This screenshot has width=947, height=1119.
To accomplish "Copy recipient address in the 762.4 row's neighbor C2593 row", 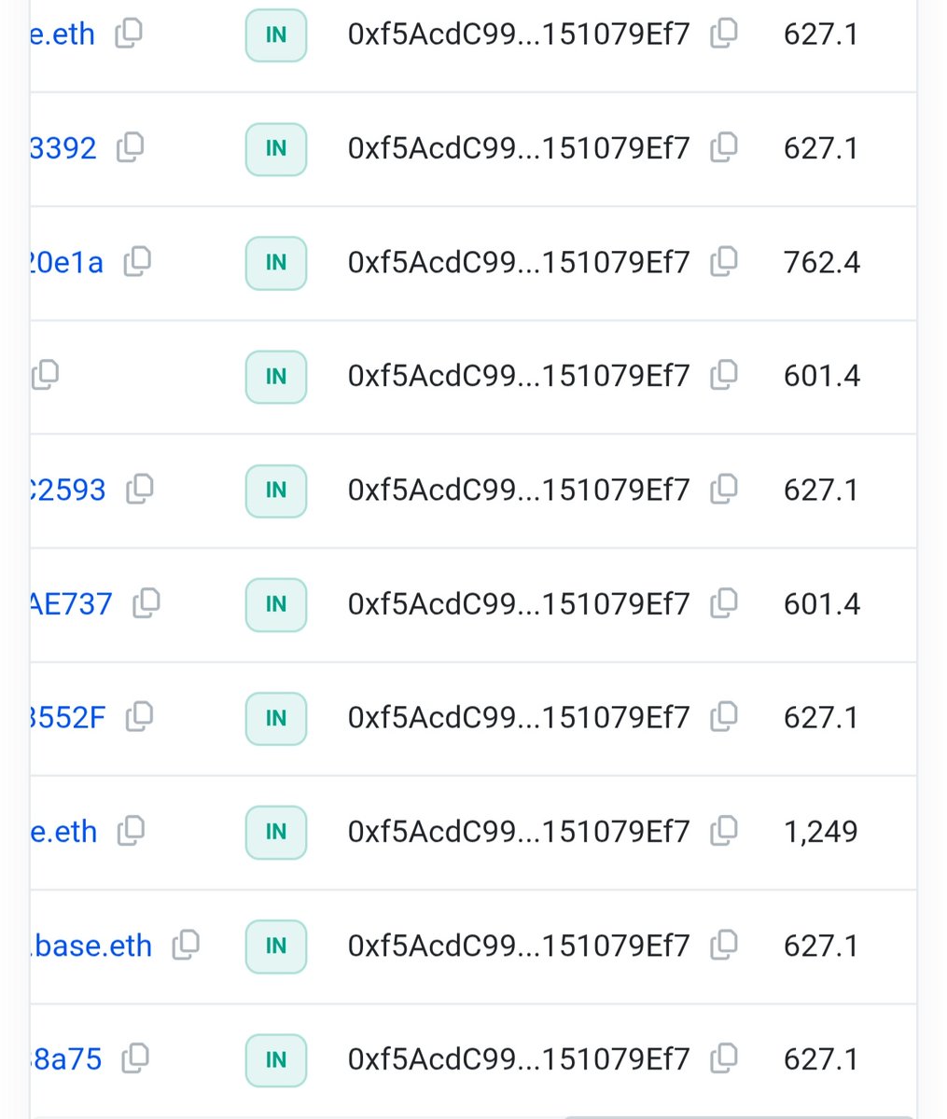I will (x=723, y=489).
